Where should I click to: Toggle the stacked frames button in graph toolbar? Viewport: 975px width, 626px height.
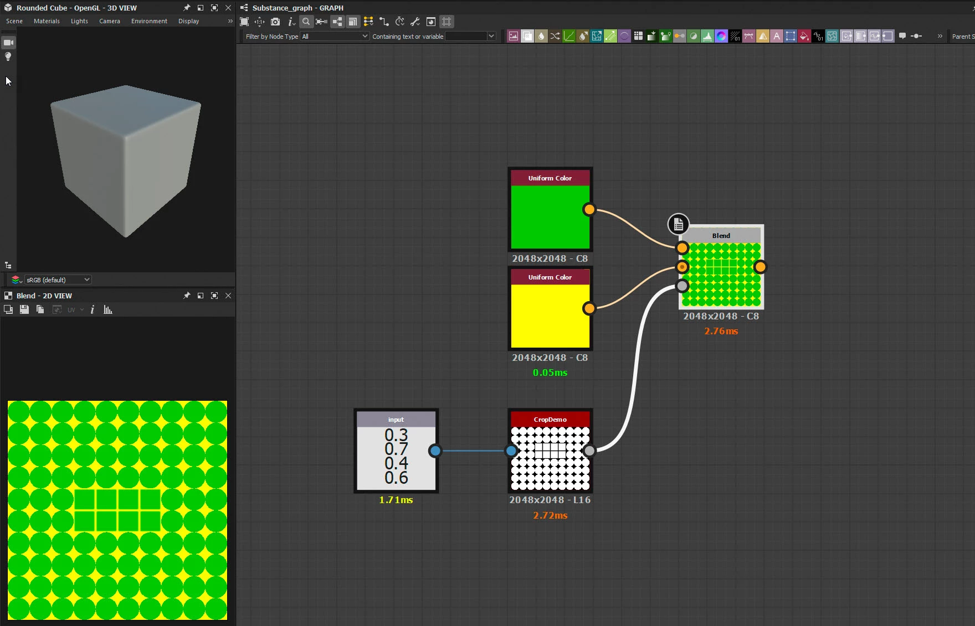pyautogui.click(x=352, y=22)
